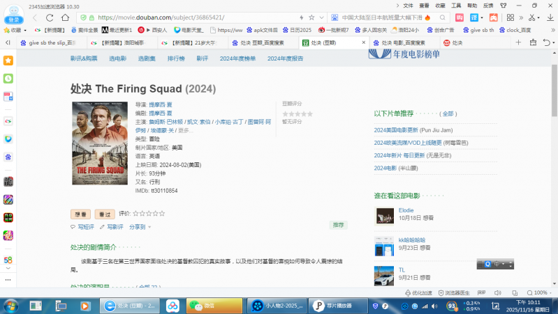Screen dimensions: 558x314
Task: Open user Elodie's profile link
Action: point(406,210)
